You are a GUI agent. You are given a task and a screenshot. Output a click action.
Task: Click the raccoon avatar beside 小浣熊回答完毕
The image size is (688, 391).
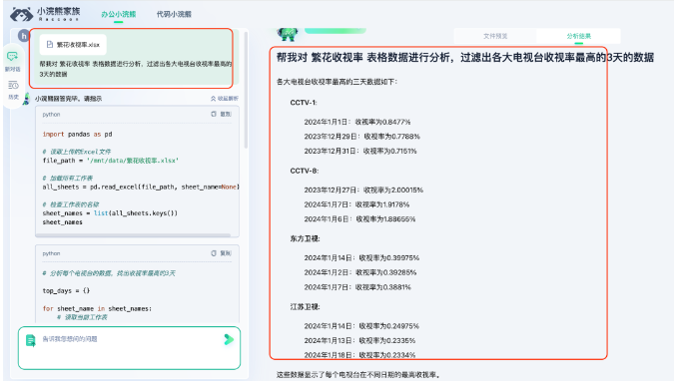26,99
